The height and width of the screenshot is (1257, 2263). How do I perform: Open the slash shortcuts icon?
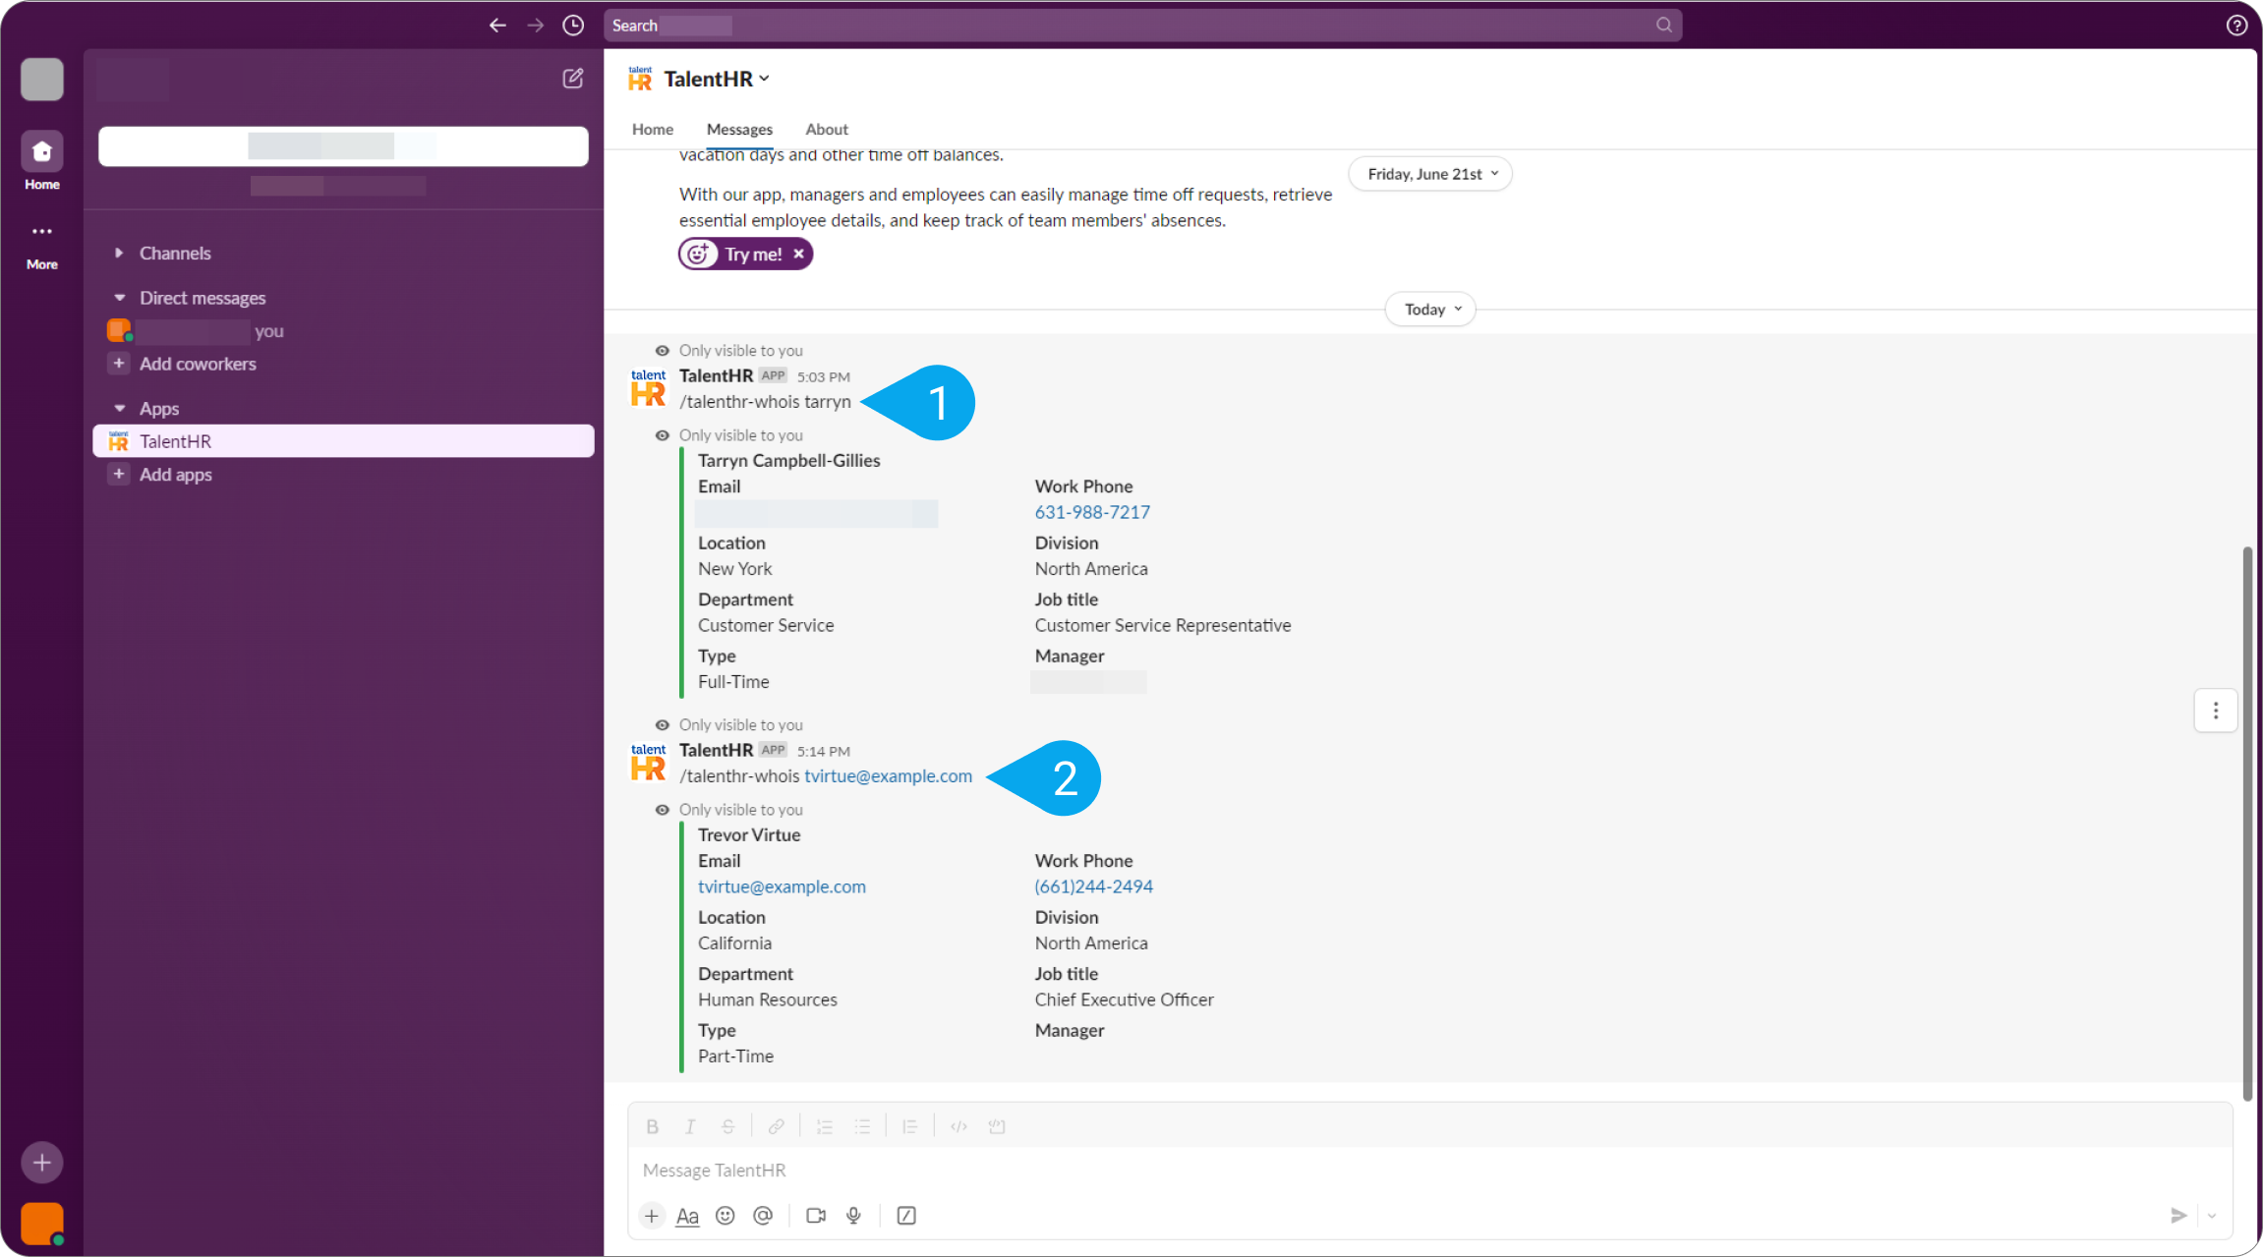[x=906, y=1216]
